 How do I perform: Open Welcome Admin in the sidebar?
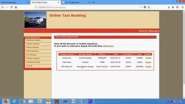pyautogui.click(x=33, y=40)
